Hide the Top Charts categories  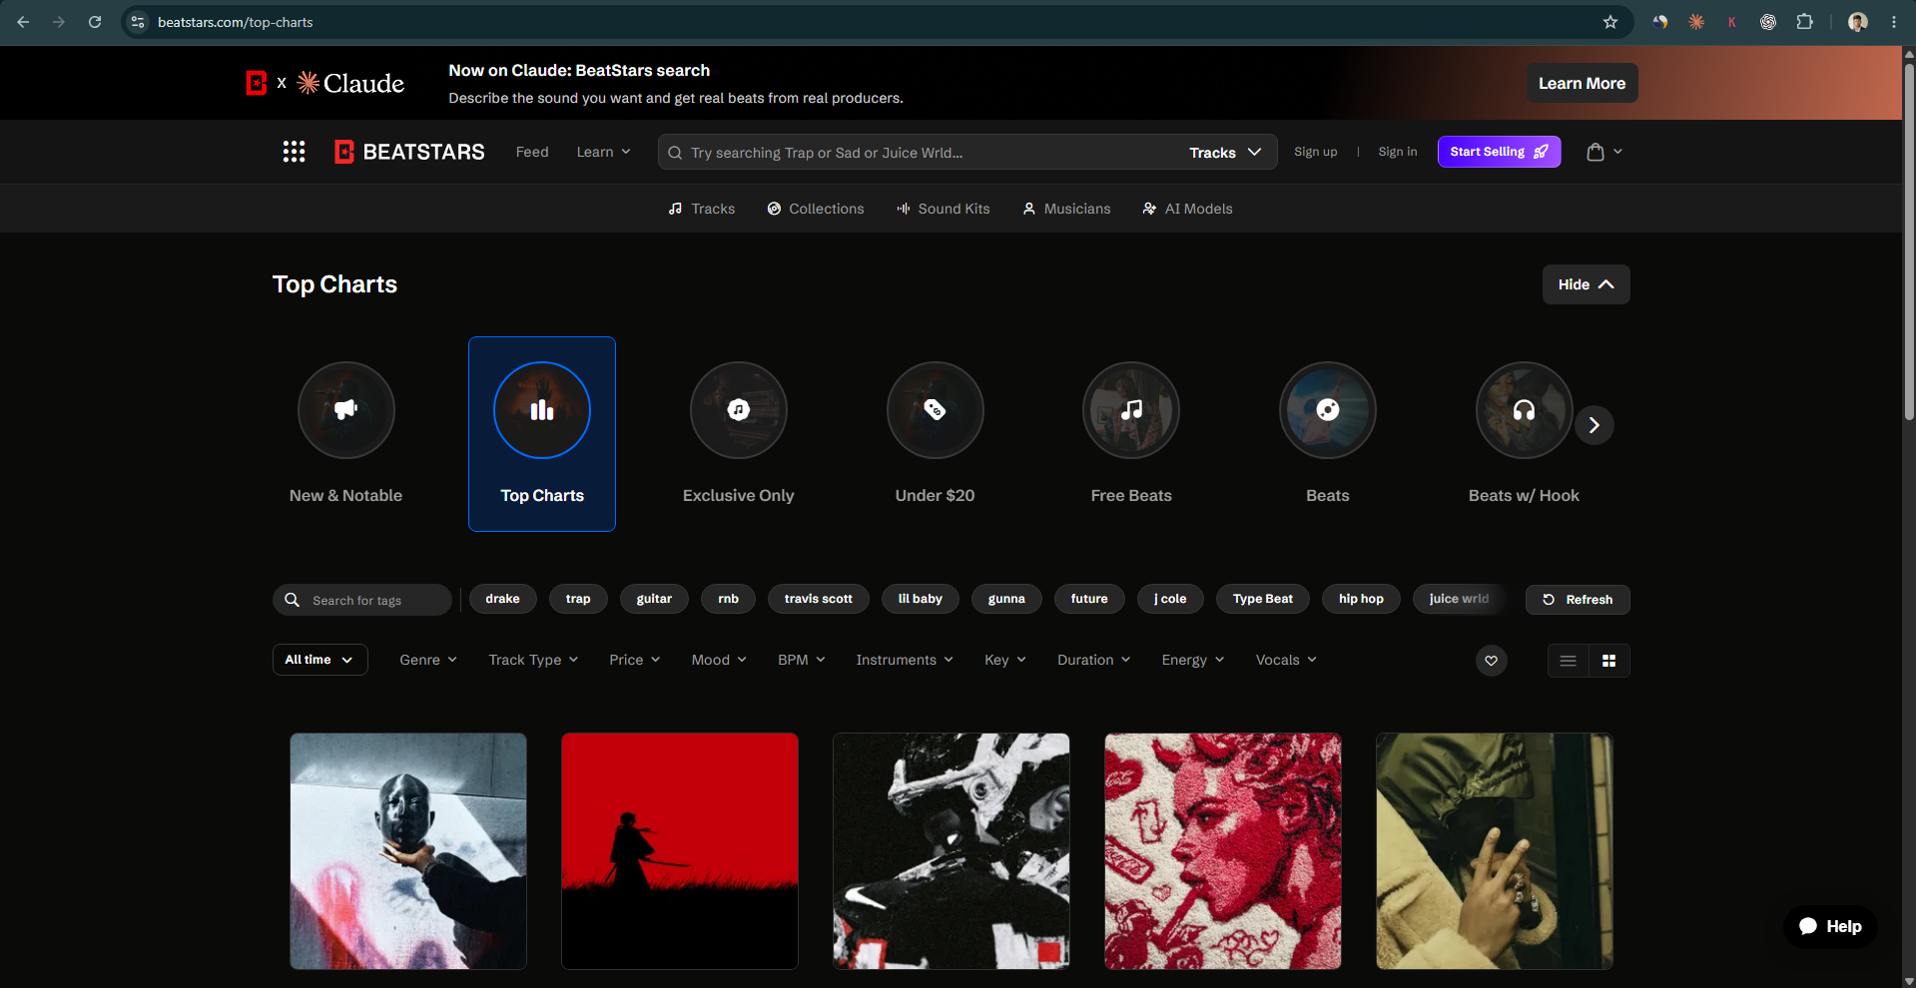1586,284
